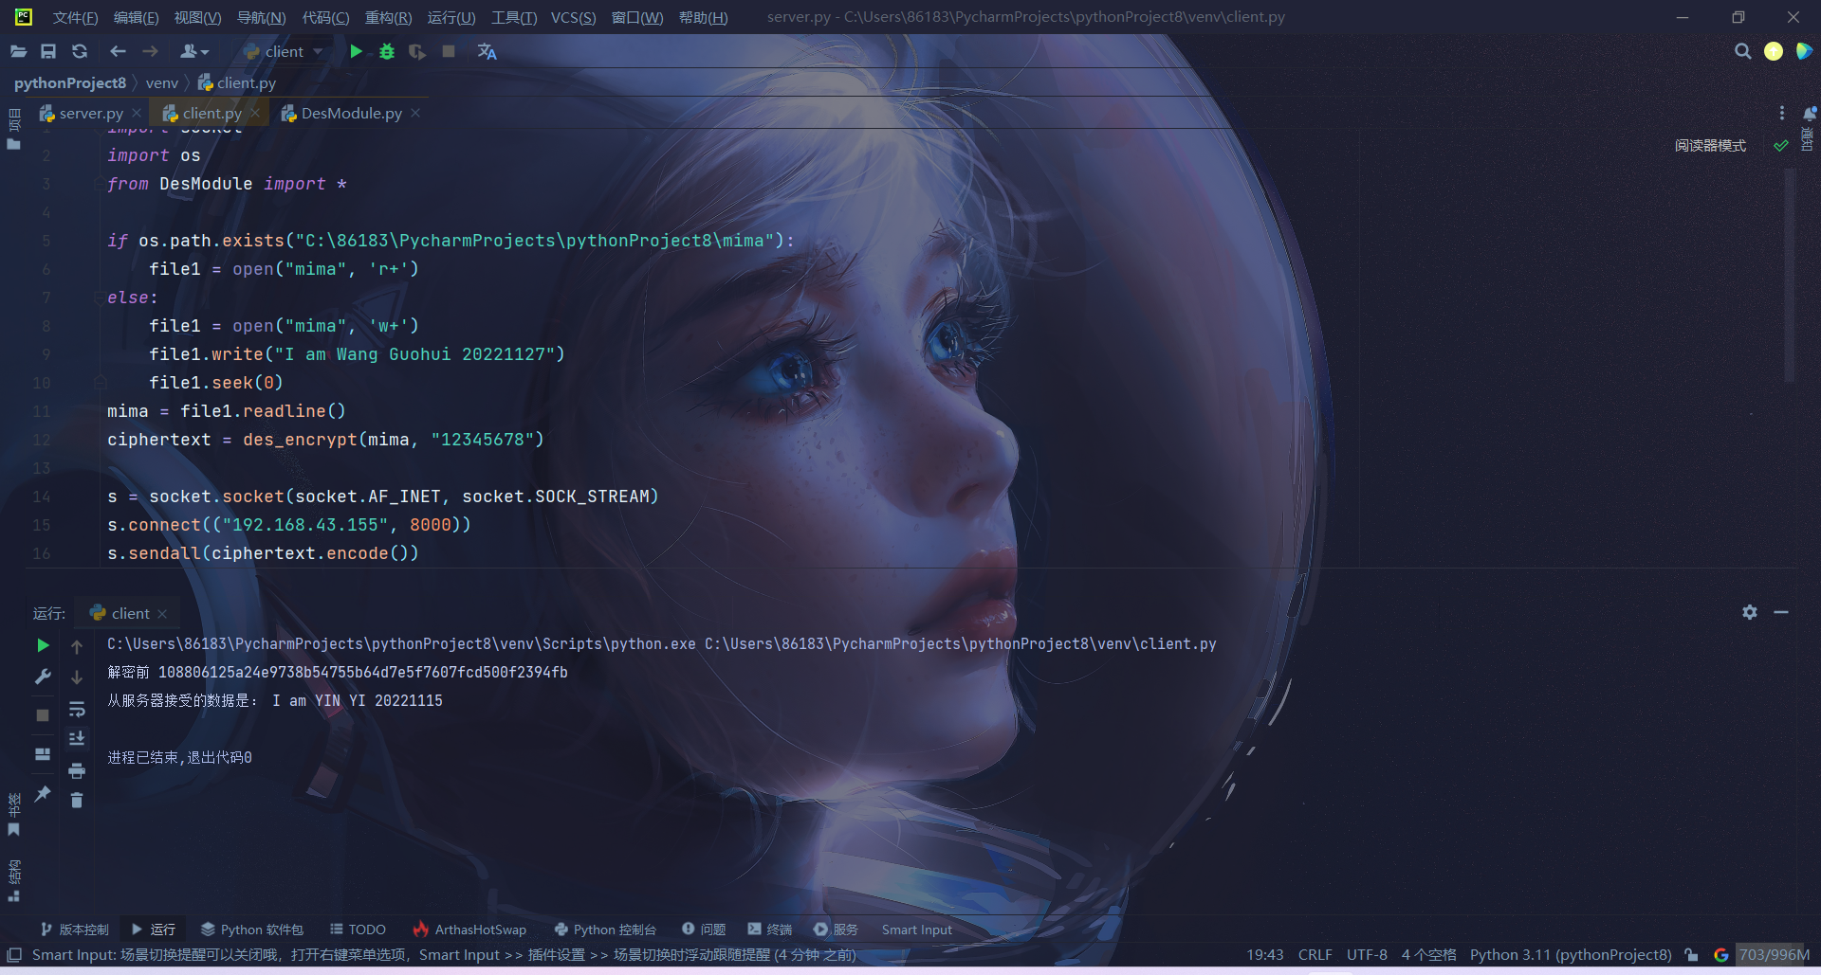Collapse the else block fold marker

click(100, 298)
